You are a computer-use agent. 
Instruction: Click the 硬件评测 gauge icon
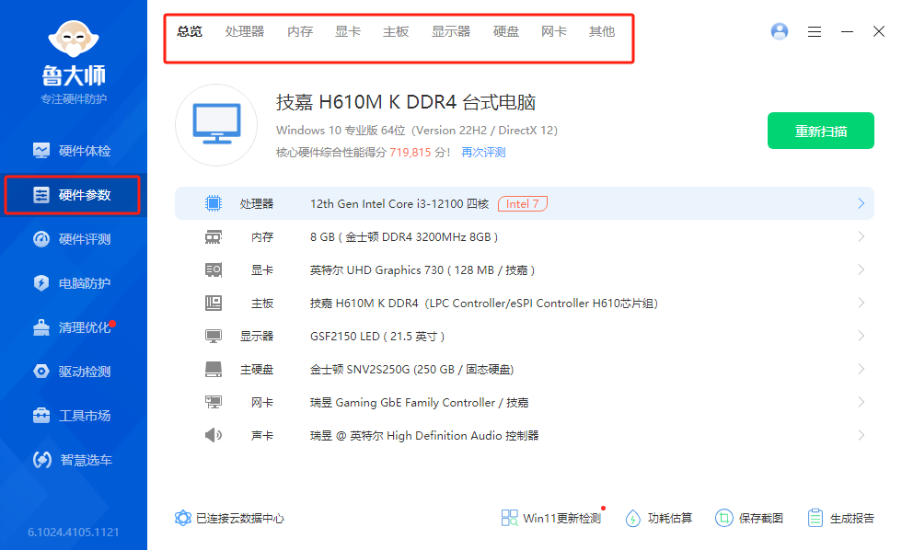coord(41,239)
